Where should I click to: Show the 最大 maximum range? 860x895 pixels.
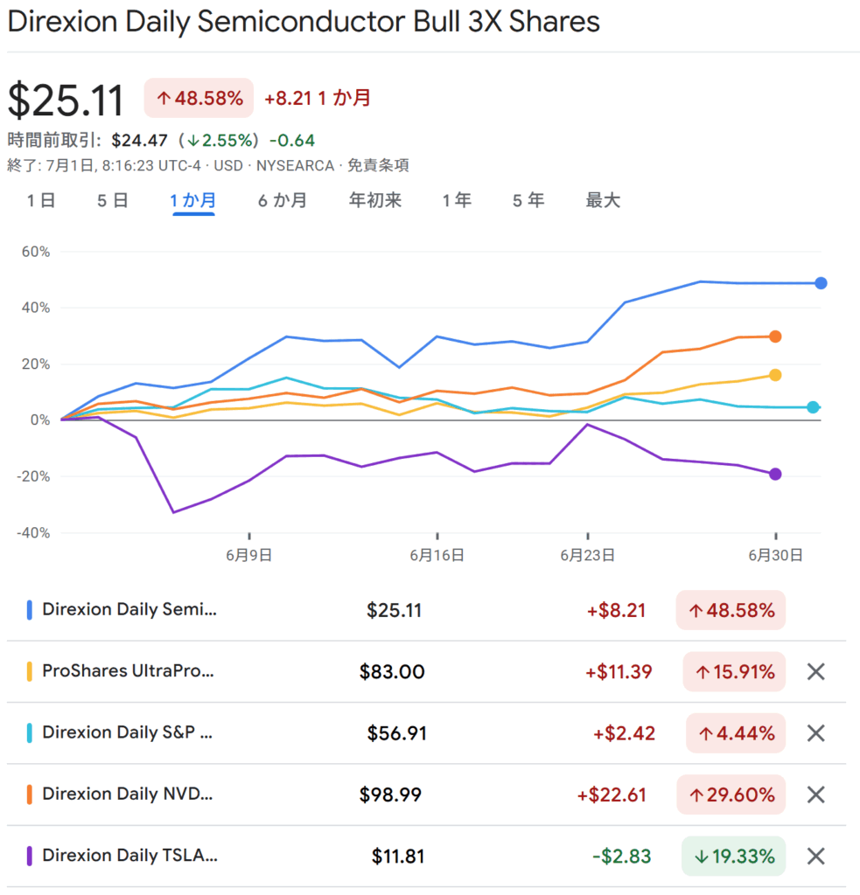[603, 200]
